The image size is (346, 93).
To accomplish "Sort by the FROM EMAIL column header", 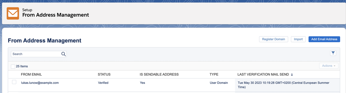I will 31,74.
